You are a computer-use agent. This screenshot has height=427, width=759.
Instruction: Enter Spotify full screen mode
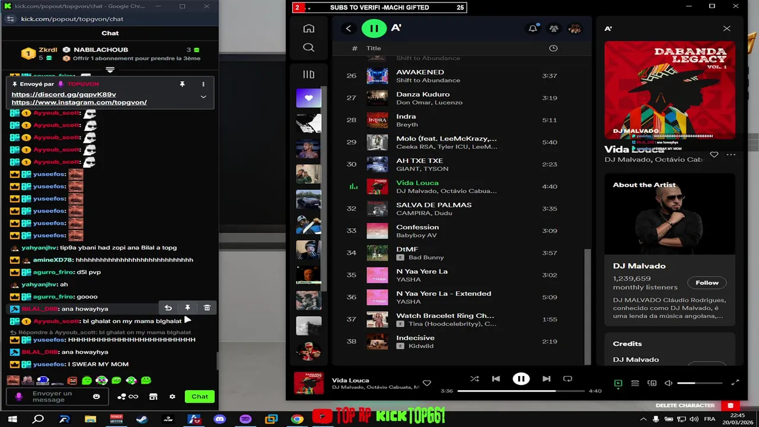tap(735, 383)
